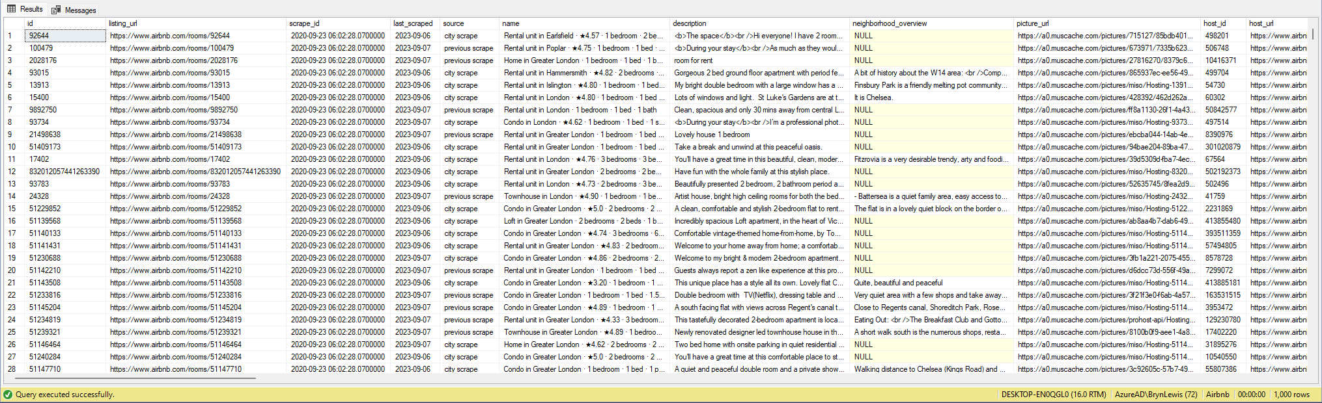Viewport: 1322px width, 403px height.
Task: Click the vertical scrollbar thumb in results grid
Action: tap(1312, 34)
